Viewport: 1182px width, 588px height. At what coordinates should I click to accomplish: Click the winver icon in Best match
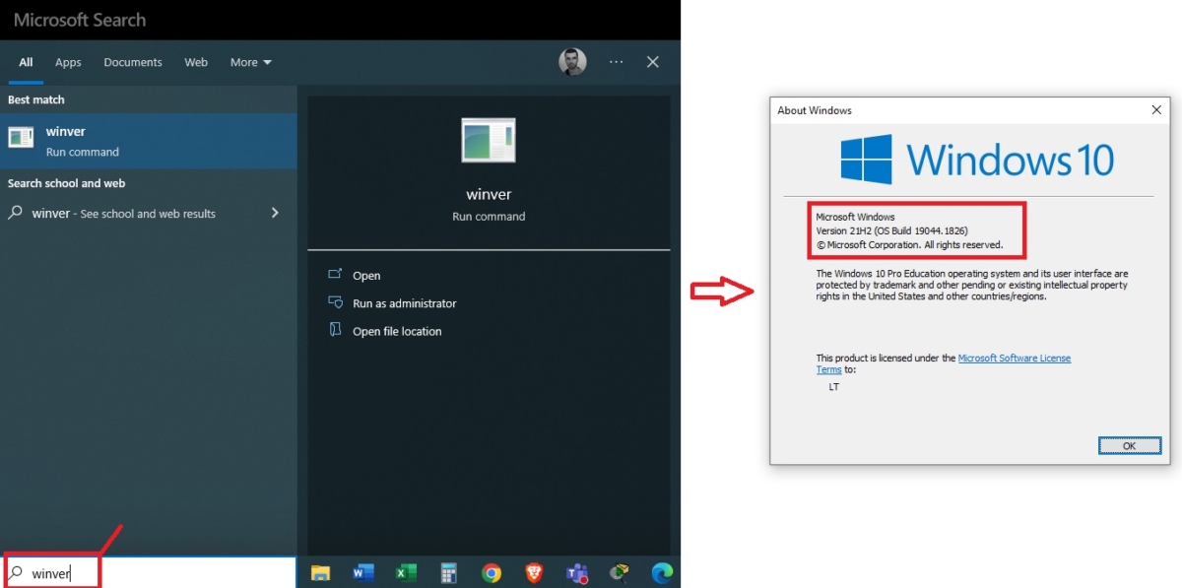click(21, 138)
